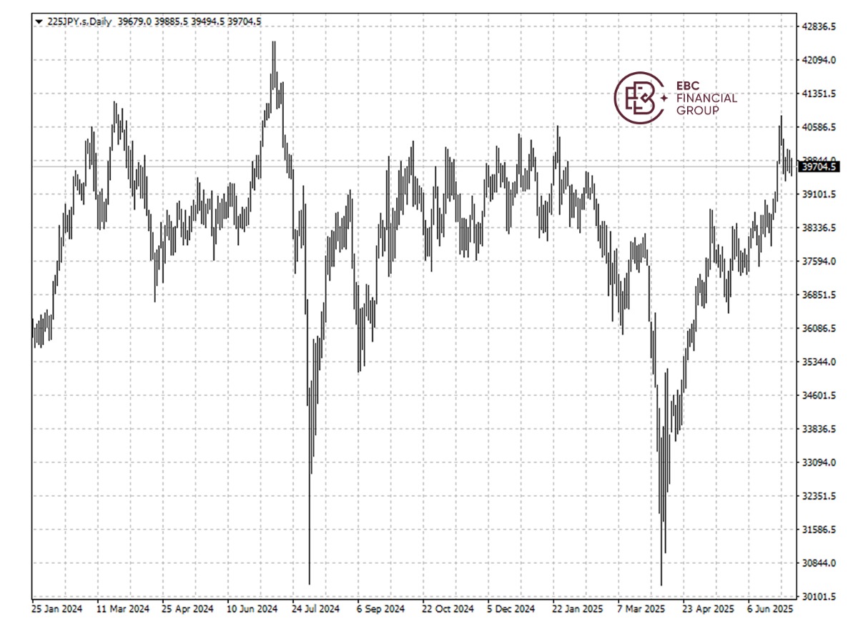Click the black current-price tag on the price axis
Image resolution: width=858 pixels, height=631 pixels.
click(x=819, y=167)
